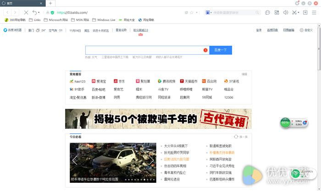Click the 编辑 edit link in 常用推荐
This screenshot has width=321, height=191.
click(x=244, y=74)
